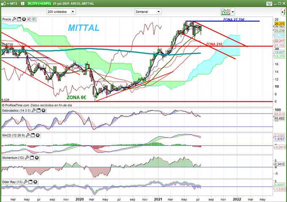
Task: Click the red add-indicator icon beside Precio
Action: pyautogui.click(x=29, y=19)
